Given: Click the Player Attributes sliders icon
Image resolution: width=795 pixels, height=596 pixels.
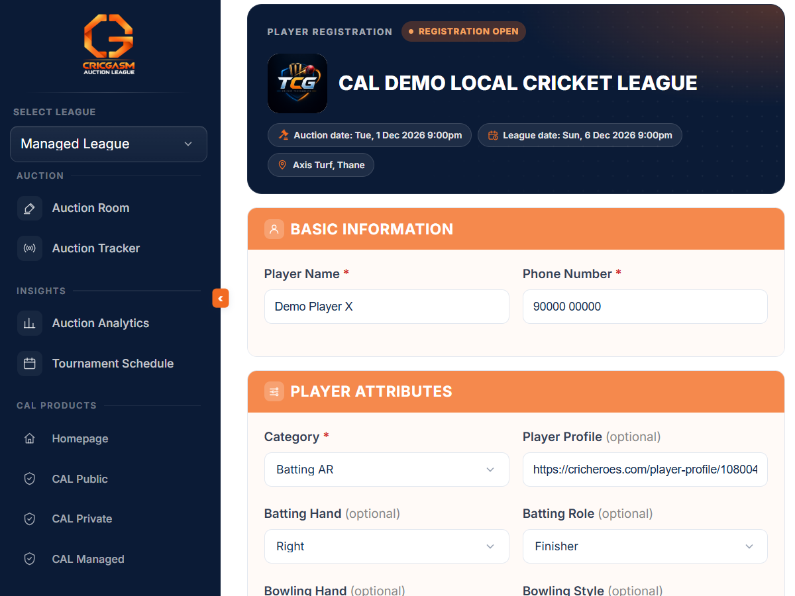Looking at the screenshot, I should point(274,391).
